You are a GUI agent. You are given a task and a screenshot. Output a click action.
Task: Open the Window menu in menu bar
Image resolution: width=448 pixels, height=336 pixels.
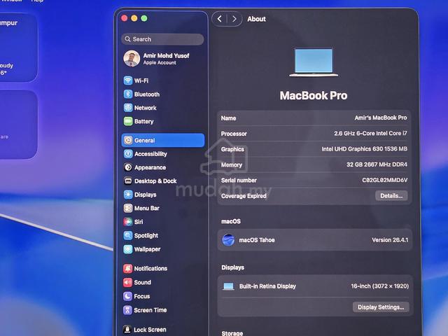pos(12,1)
